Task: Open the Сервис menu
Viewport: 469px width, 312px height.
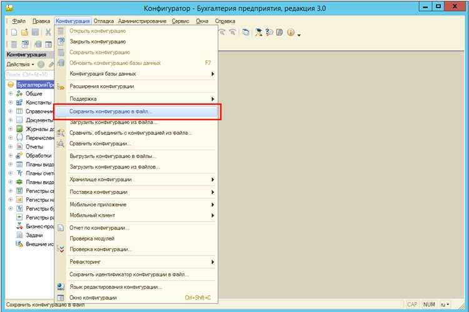Action: point(180,21)
